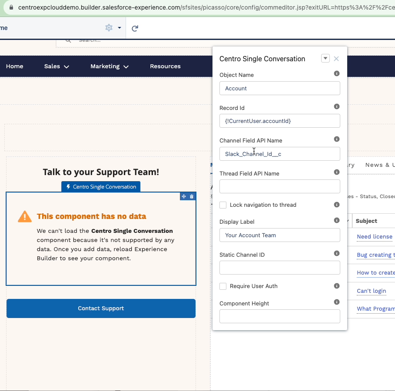The width and height of the screenshot is (395, 391).
Task: Show info for Thread Field API Name
Action: pyautogui.click(x=337, y=172)
